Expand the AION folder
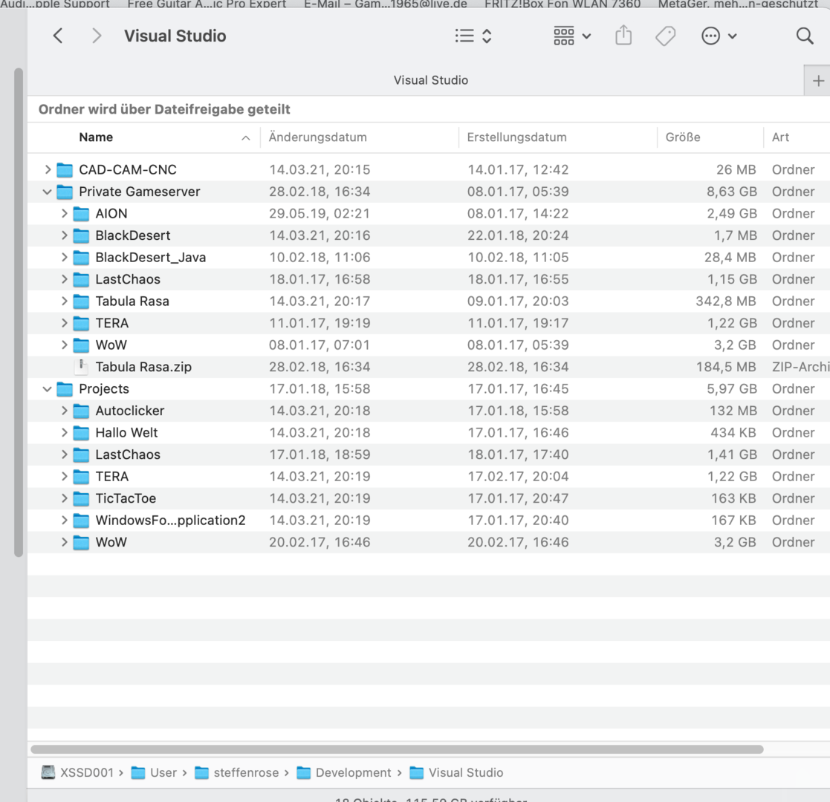The image size is (830, 802). (65, 214)
